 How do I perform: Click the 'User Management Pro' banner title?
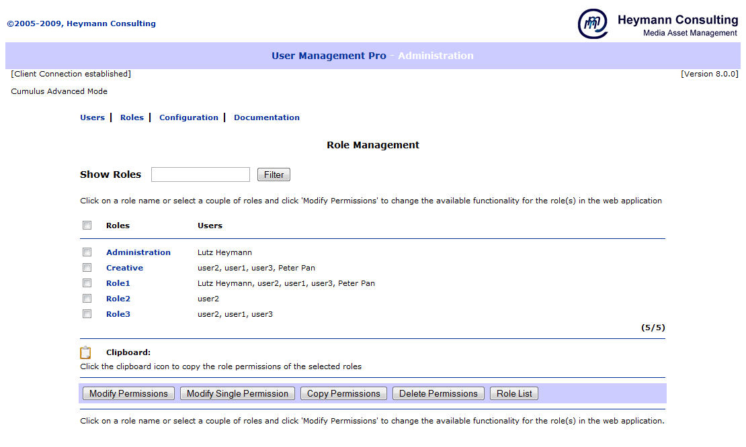click(x=329, y=56)
